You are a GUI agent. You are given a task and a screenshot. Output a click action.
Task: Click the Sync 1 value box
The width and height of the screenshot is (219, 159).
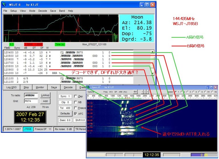(x=65, y=96)
